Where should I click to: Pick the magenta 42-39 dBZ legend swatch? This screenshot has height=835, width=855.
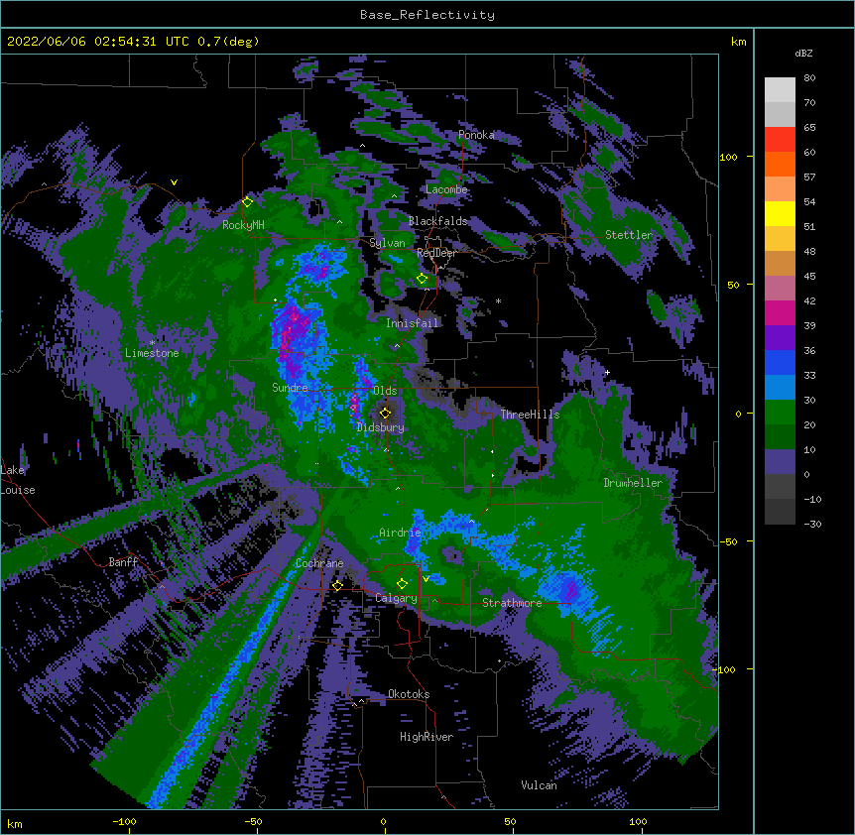coord(780,312)
